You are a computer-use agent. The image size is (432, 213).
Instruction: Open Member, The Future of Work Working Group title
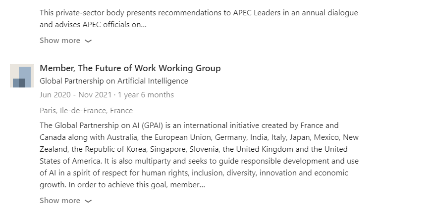130,68
